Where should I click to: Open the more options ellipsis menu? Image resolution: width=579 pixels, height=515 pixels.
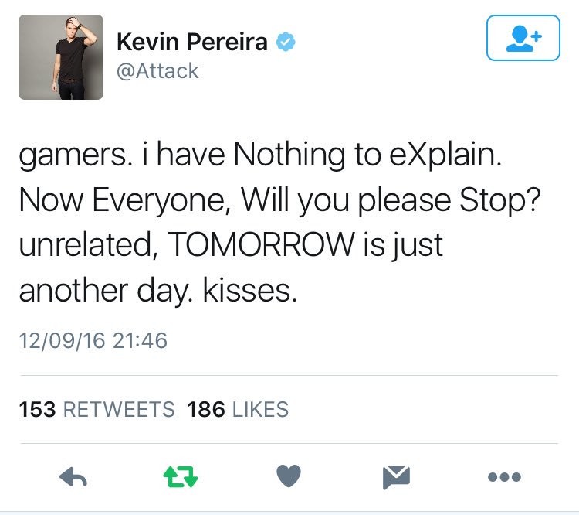tap(504, 477)
